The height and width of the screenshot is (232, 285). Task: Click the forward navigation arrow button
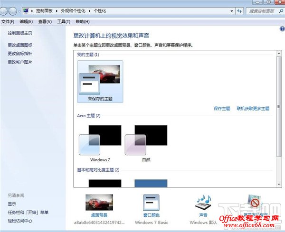pyautogui.click(x=12, y=11)
